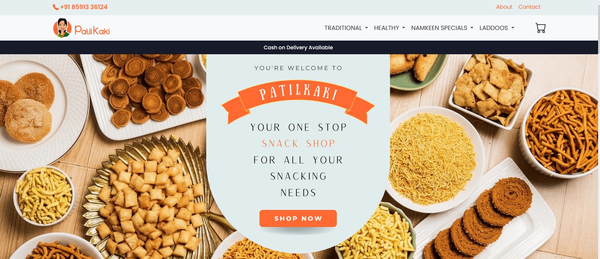Click the SHOP NOW button
This screenshot has width=600, height=259.
298,218
